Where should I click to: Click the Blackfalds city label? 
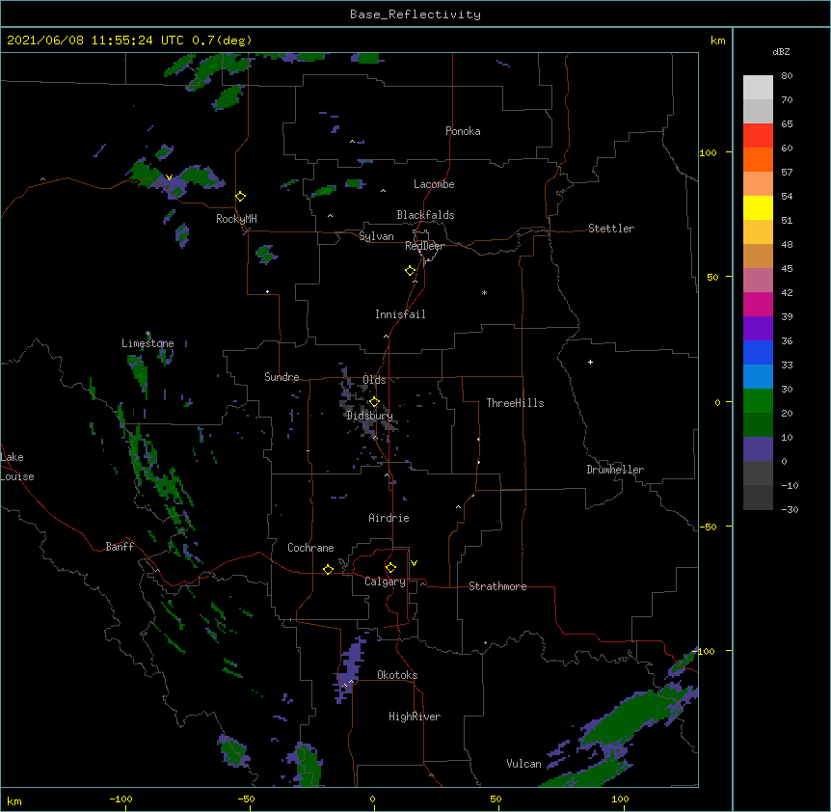[x=425, y=215]
